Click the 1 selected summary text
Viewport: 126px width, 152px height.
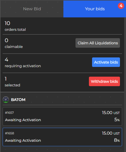12,82
